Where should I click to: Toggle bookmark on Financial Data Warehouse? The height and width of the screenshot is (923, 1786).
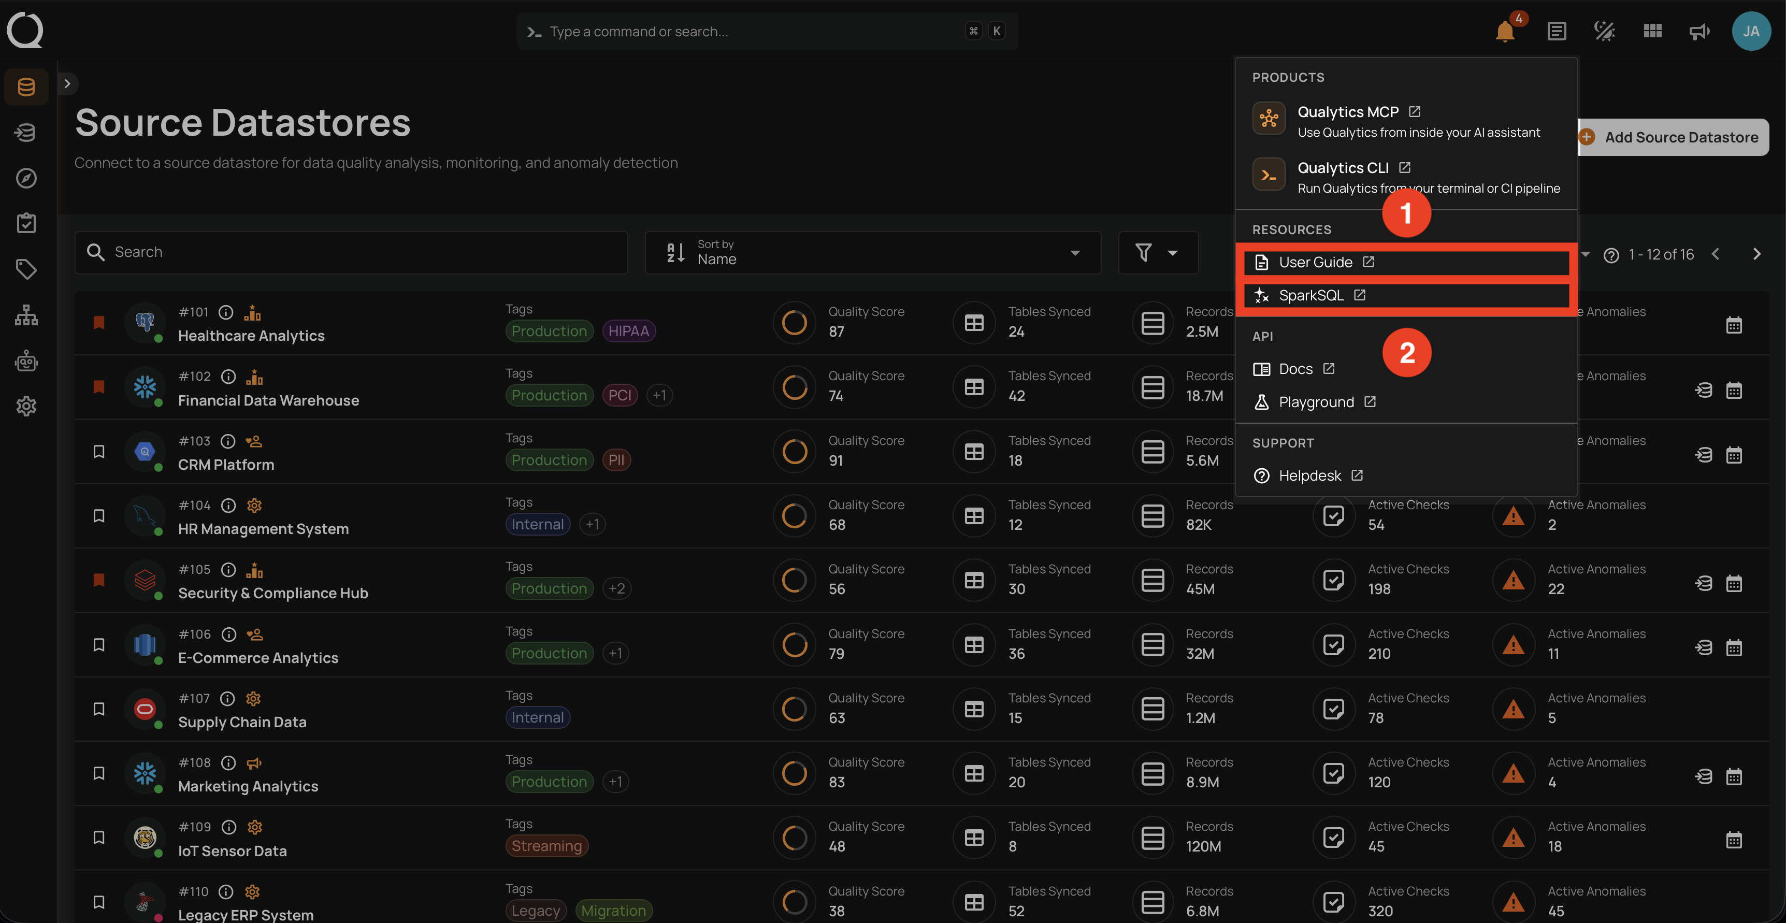click(x=99, y=387)
